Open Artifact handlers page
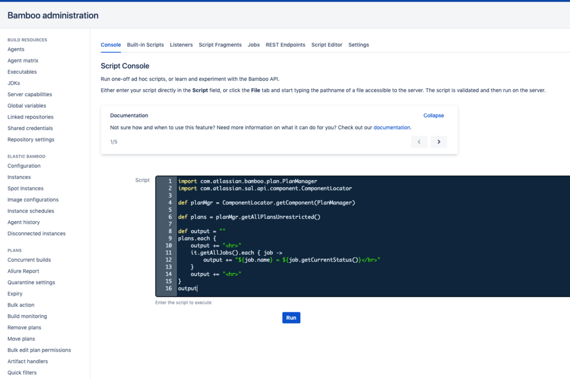This screenshot has height=379, width=570. click(27, 361)
